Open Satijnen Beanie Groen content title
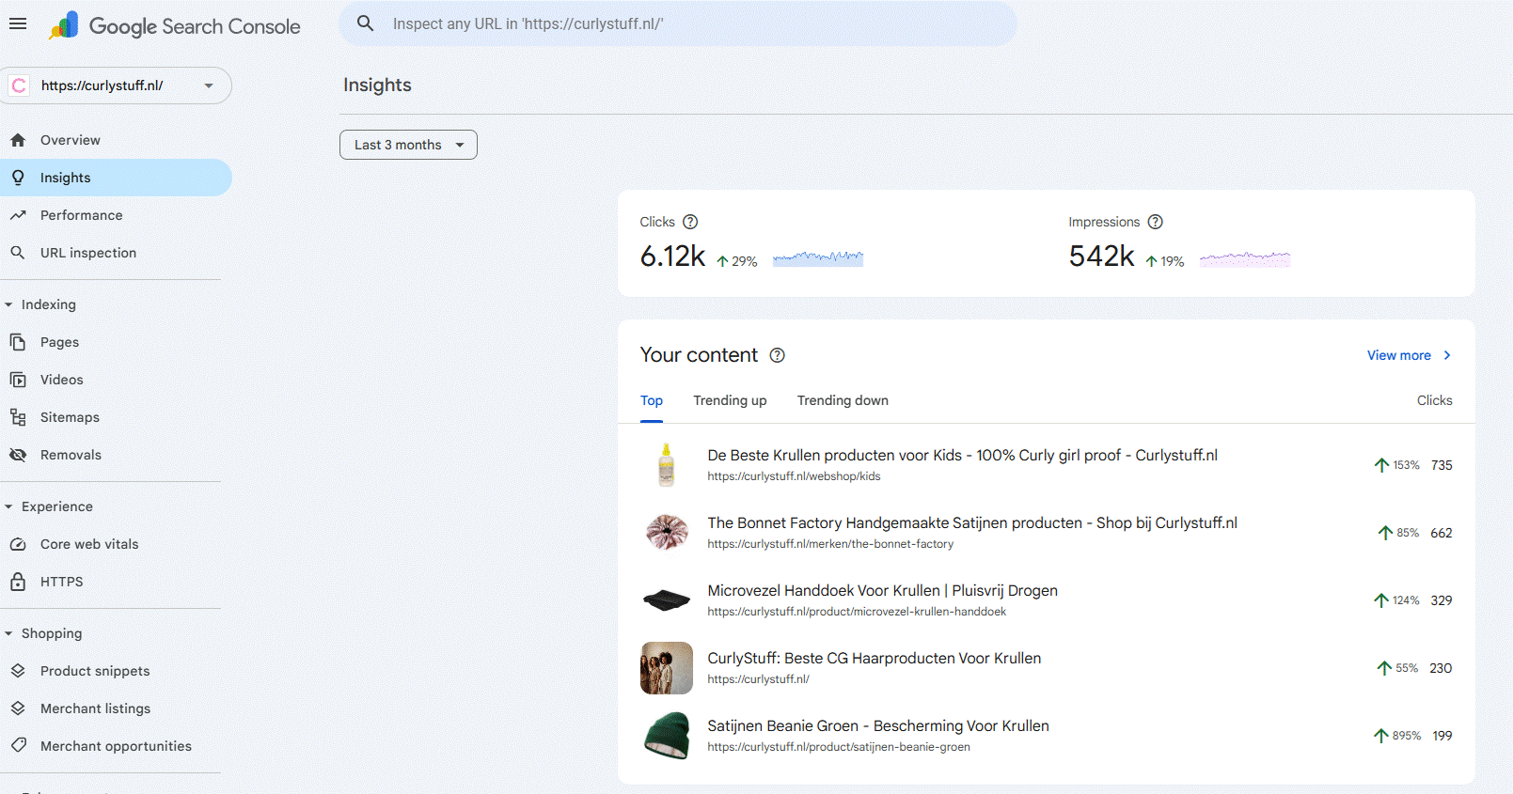Screen dimensions: 1513x794 click(x=878, y=725)
